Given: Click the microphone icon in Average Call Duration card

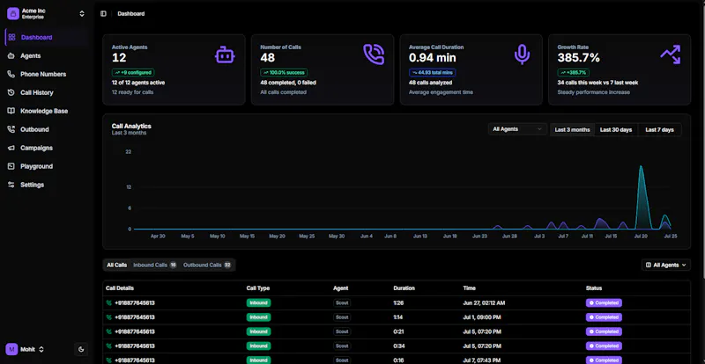Looking at the screenshot, I should point(522,55).
